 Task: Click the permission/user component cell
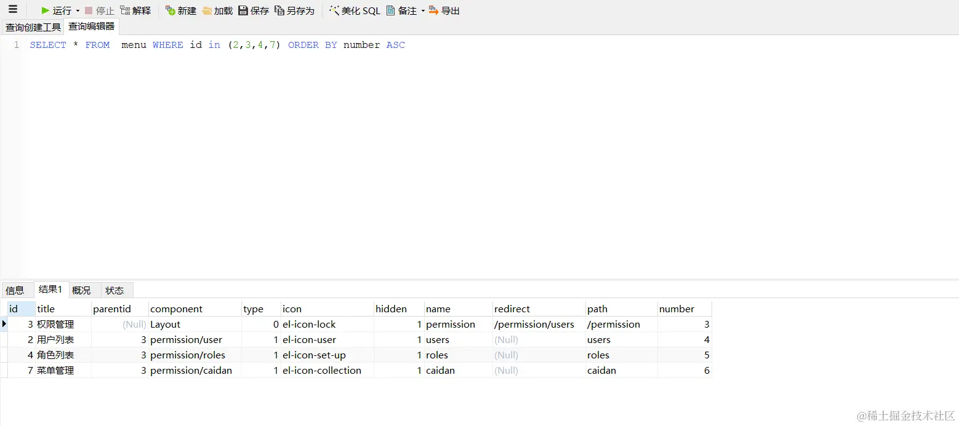pyautogui.click(x=195, y=339)
